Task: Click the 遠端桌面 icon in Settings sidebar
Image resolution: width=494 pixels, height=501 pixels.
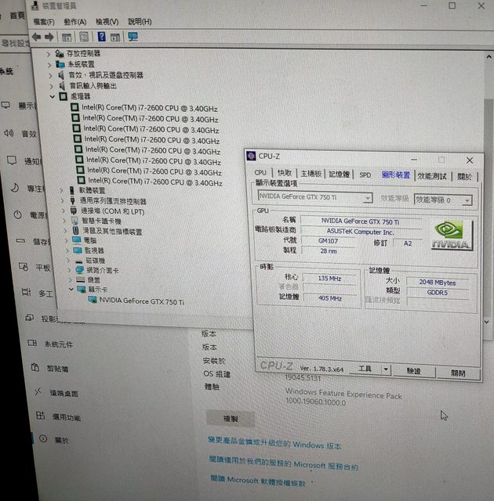Action: point(37,392)
